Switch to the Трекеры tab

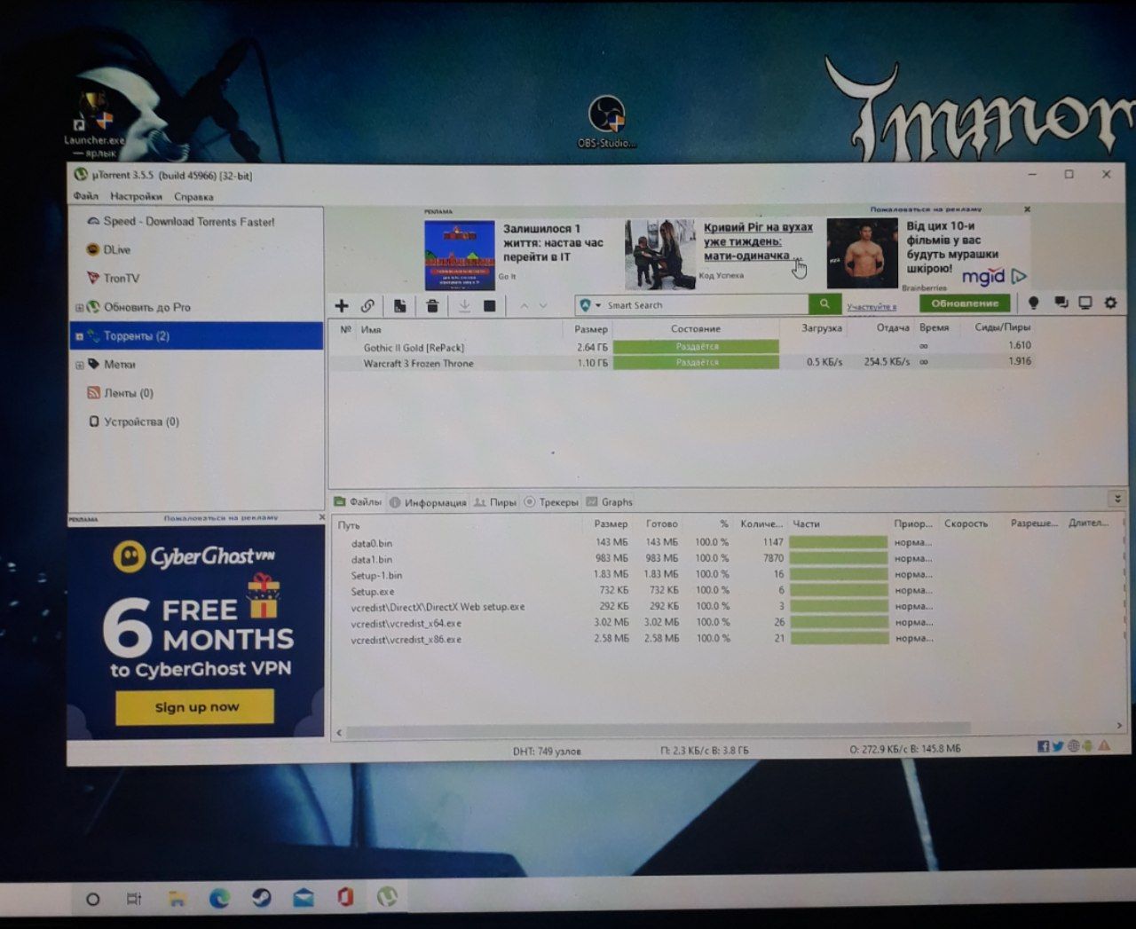pyautogui.click(x=551, y=502)
